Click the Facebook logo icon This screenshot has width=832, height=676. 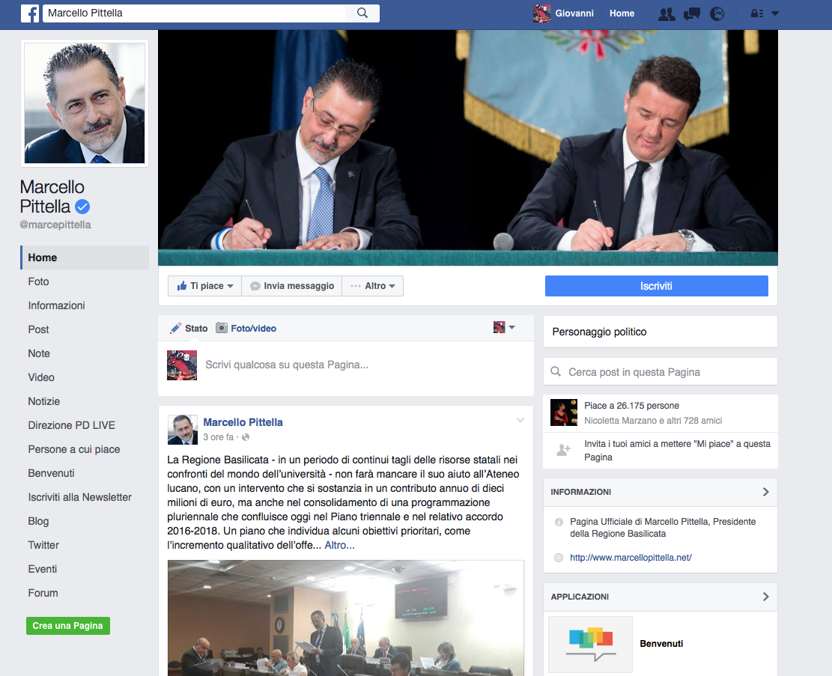(x=30, y=13)
